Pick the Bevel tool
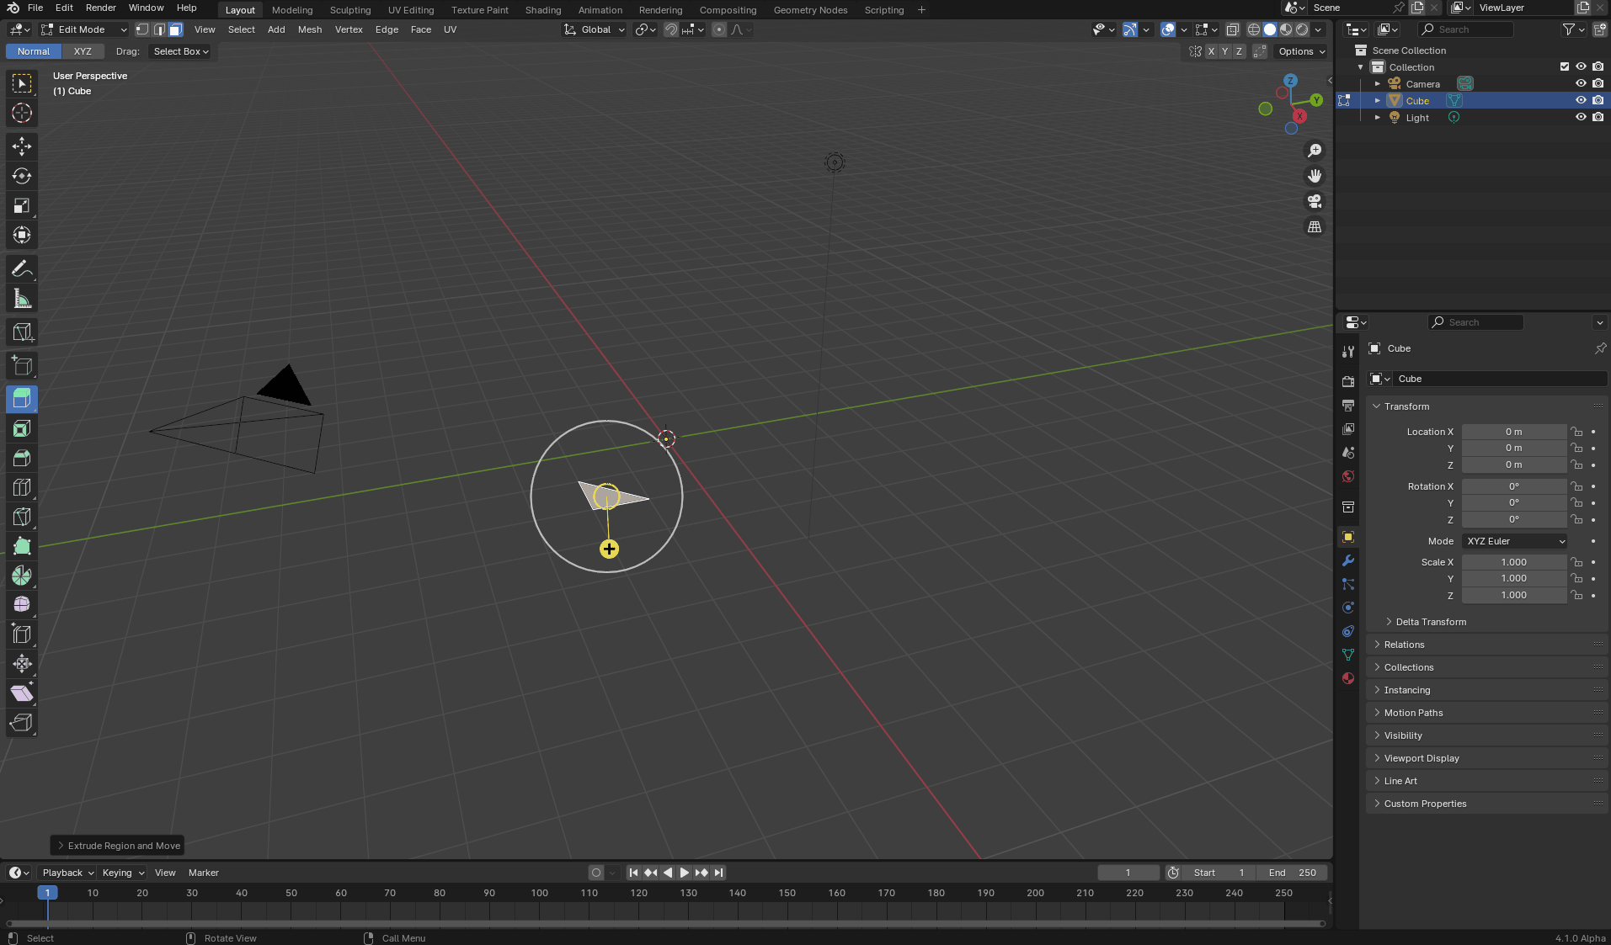This screenshot has height=945, width=1611. point(22,458)
